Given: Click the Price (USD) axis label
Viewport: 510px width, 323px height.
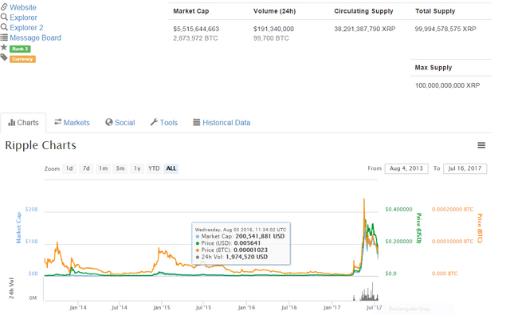Looking at the screenshot, I should [419, 228].
